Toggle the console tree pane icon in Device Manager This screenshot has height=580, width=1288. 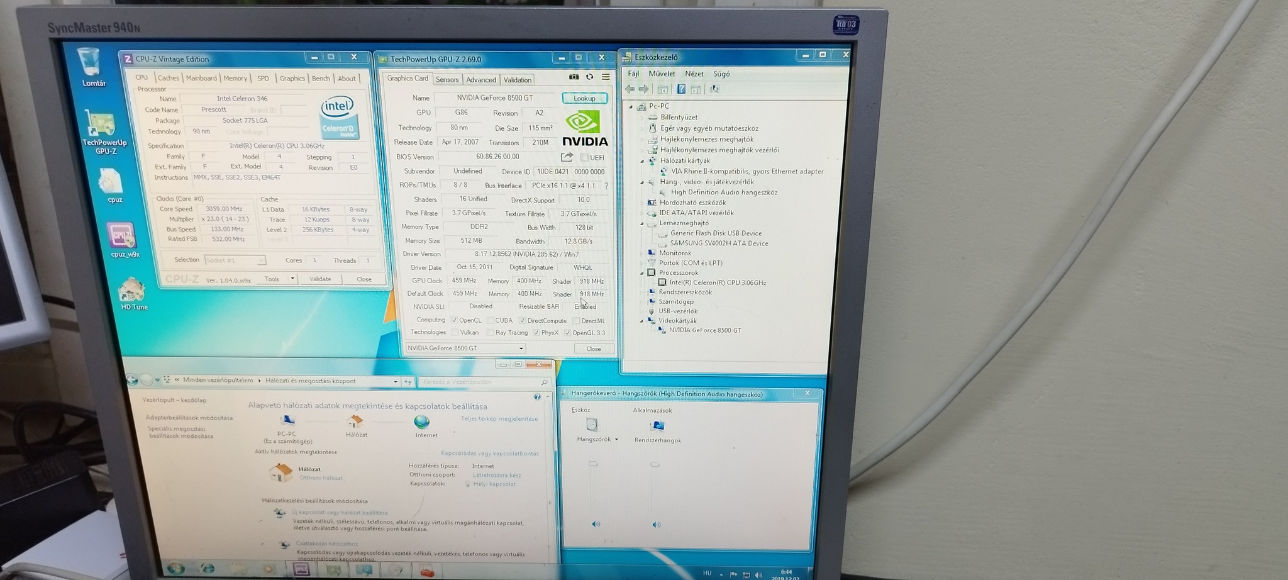662,89
